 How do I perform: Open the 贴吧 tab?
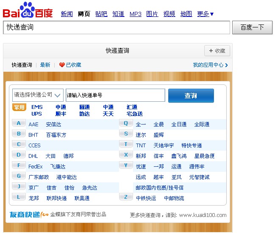[101, 14]
